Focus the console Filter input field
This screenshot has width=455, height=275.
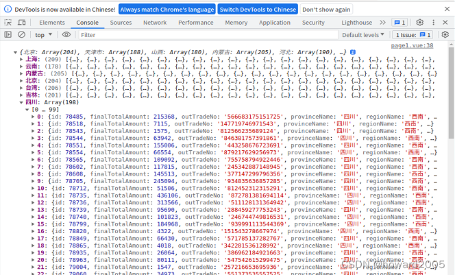208,34
